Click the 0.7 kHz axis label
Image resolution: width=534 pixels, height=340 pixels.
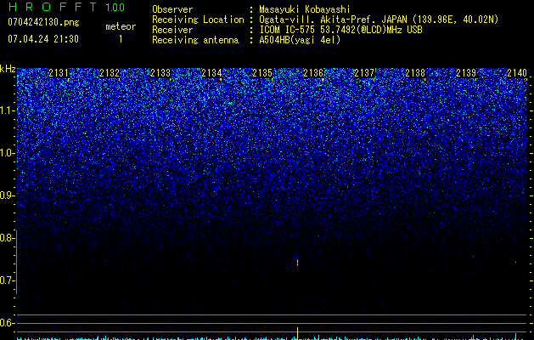(6, 280)
